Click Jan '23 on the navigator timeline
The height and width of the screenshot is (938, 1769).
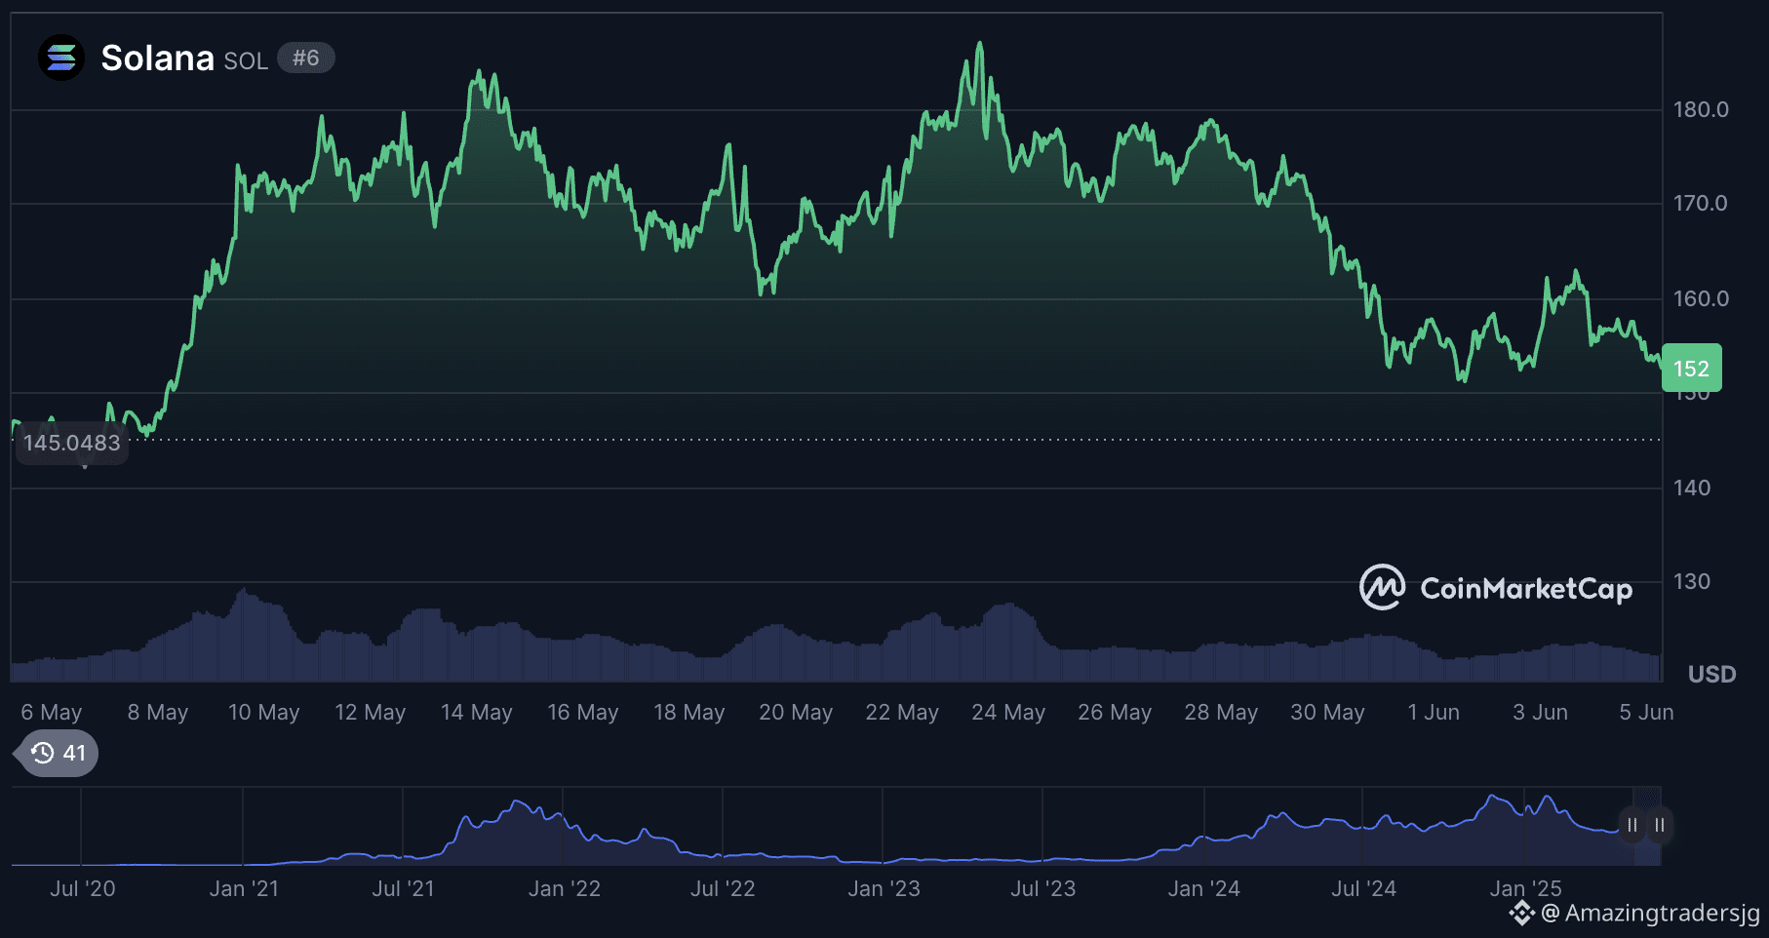pos(884,888)
